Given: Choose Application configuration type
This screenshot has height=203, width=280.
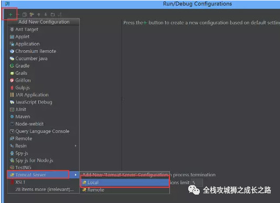Looking at the screenshot, I should (x=44, y=44).
